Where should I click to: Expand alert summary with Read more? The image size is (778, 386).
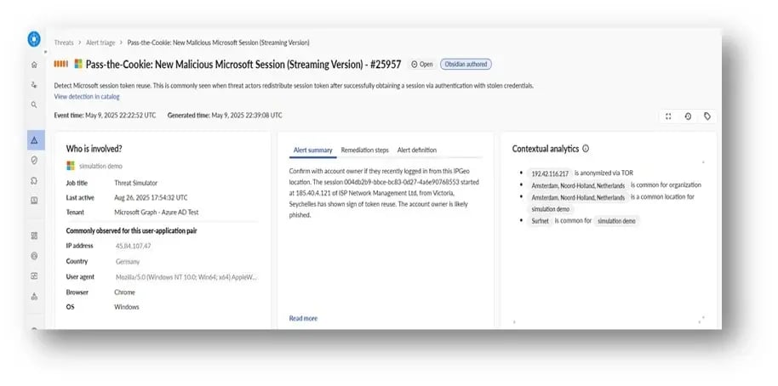point(303,318)
